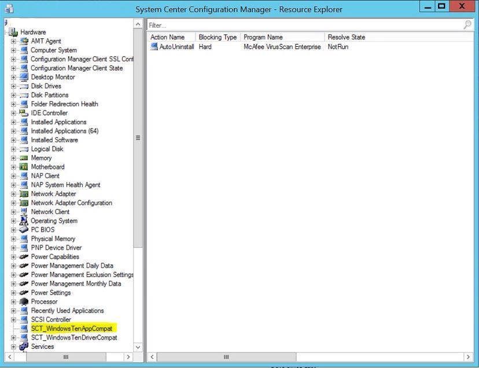Click the SCSI Controller icon
This screenshot has height=368, width=479.
[24, 320]
